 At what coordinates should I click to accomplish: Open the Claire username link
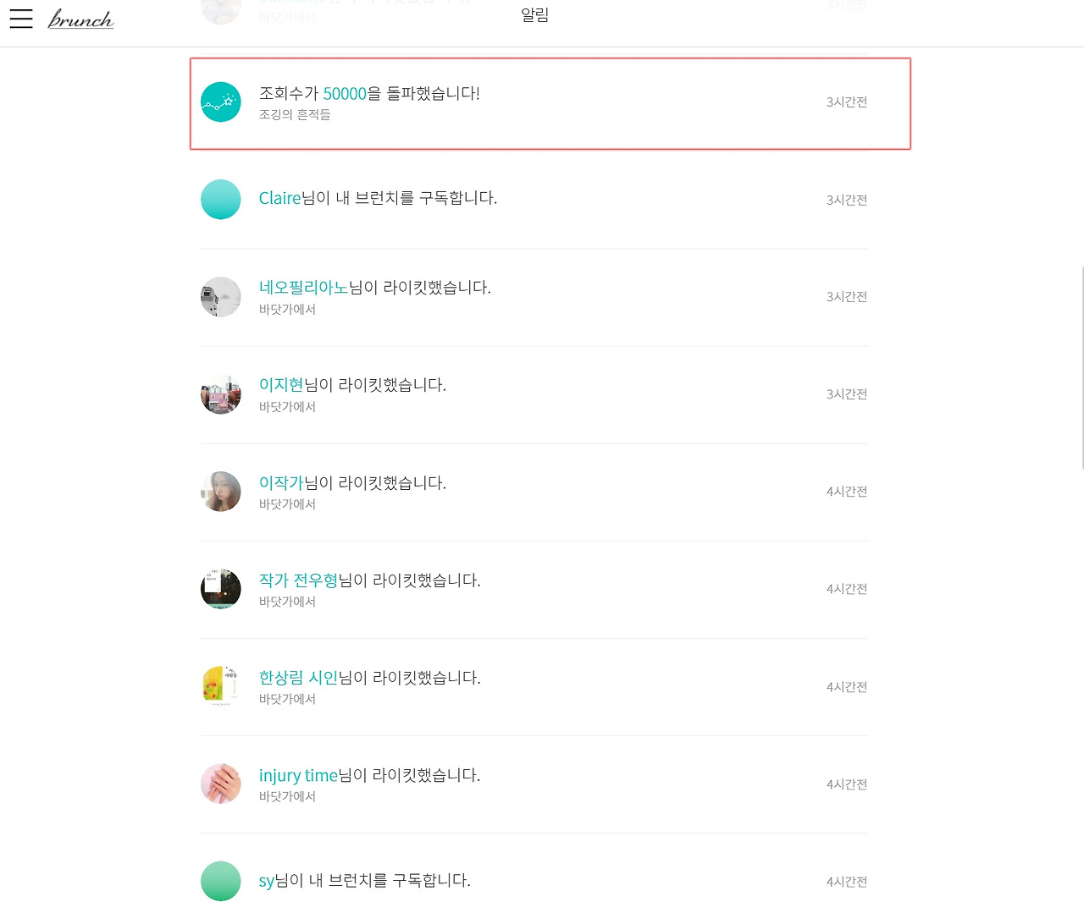pyautogui.click(x=280, y=198)
